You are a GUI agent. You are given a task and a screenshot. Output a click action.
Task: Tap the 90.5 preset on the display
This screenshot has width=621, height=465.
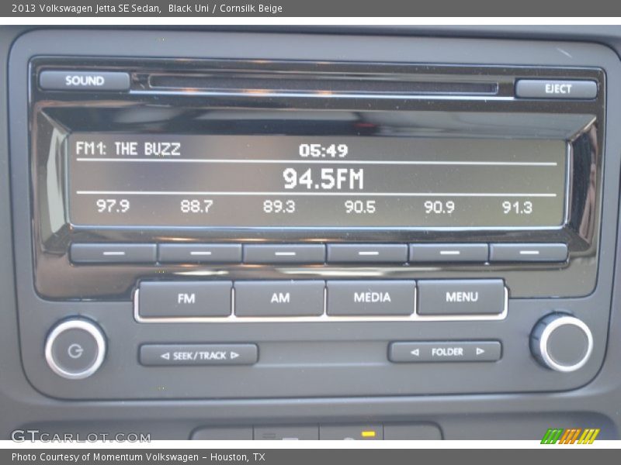coord(359,207)
